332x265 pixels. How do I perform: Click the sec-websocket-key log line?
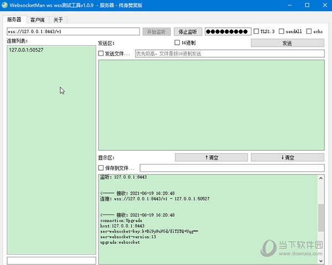click(149, 231)
